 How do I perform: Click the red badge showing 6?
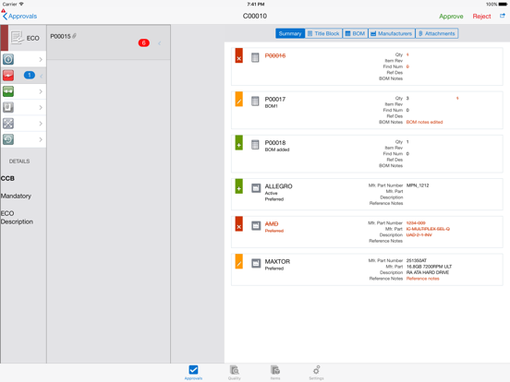pyautogui.click(x=144, y=42)
